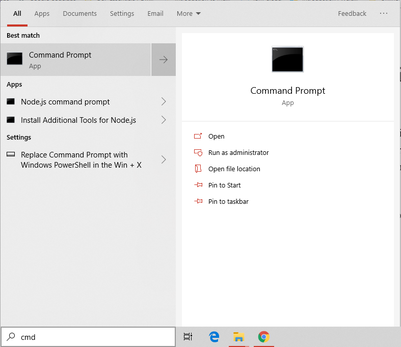Choose Open file location
This screenshot has height=347, width=401.
click(x=234, y=169)
